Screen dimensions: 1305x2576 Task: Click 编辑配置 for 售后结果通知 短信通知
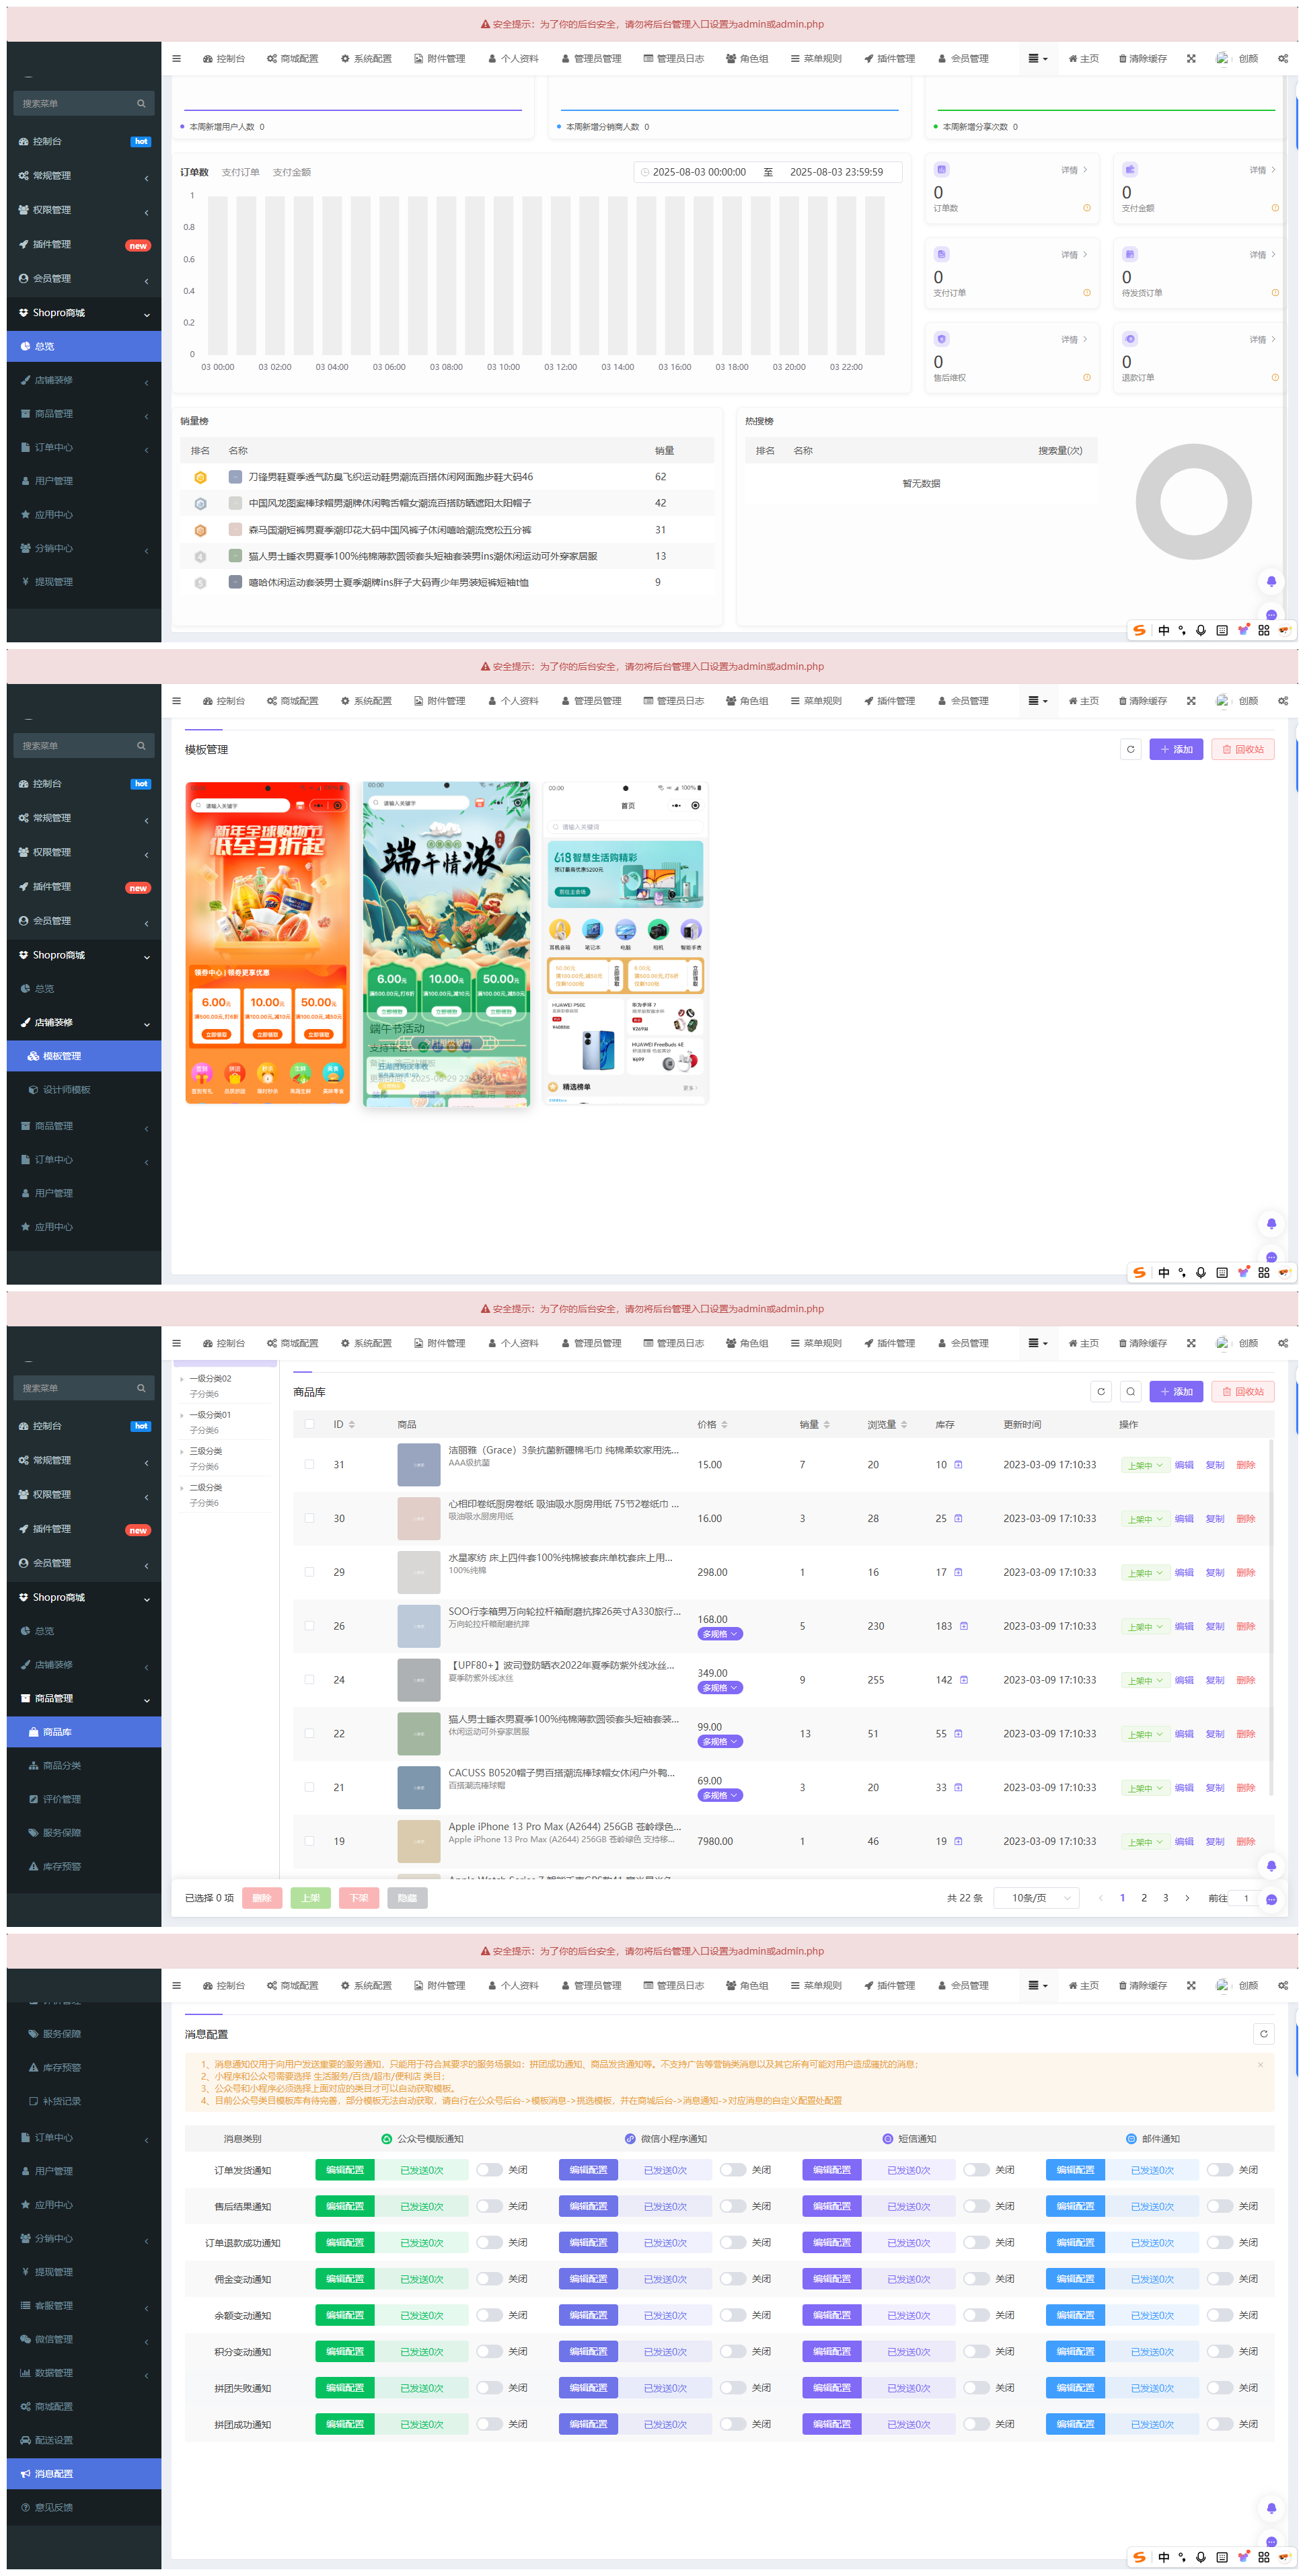tap(831, 2206)
